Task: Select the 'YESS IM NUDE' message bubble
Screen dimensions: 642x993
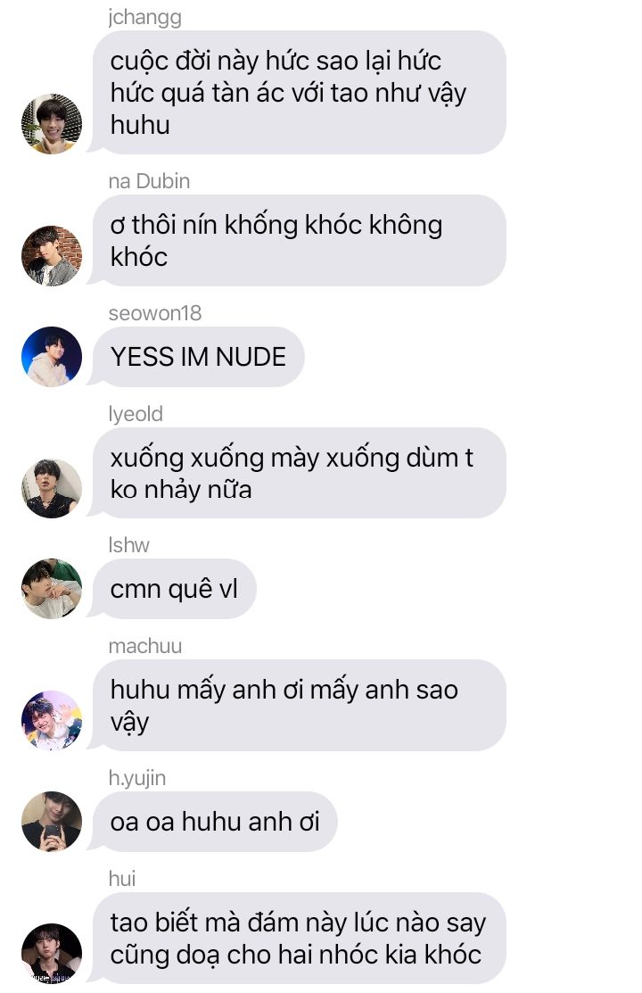Action: (198, 357)
